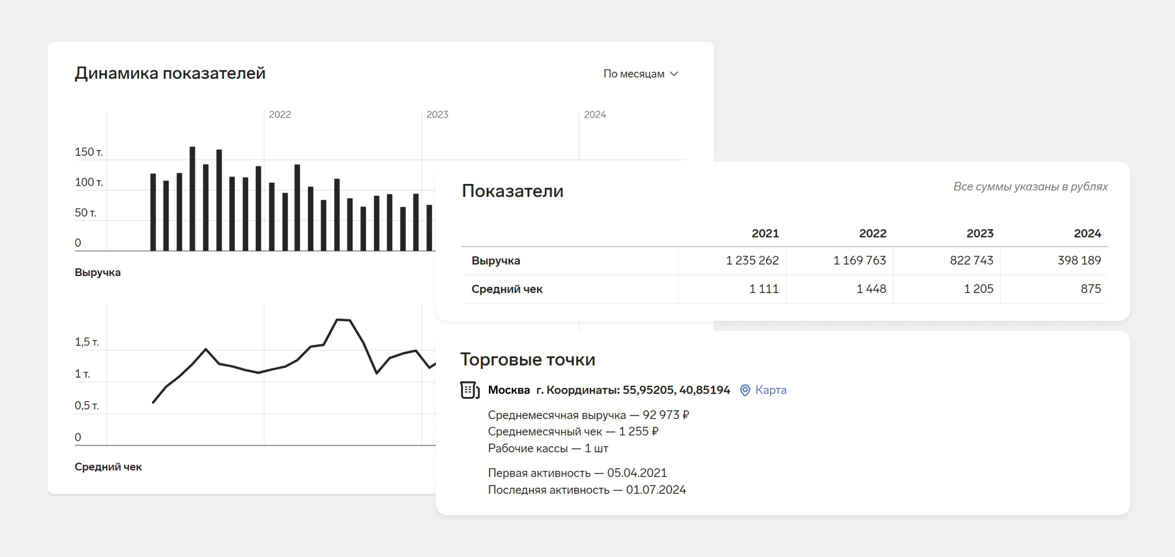Click the '1,5 т.' axis label
The image size is (1175, 557).
point(87,342)
